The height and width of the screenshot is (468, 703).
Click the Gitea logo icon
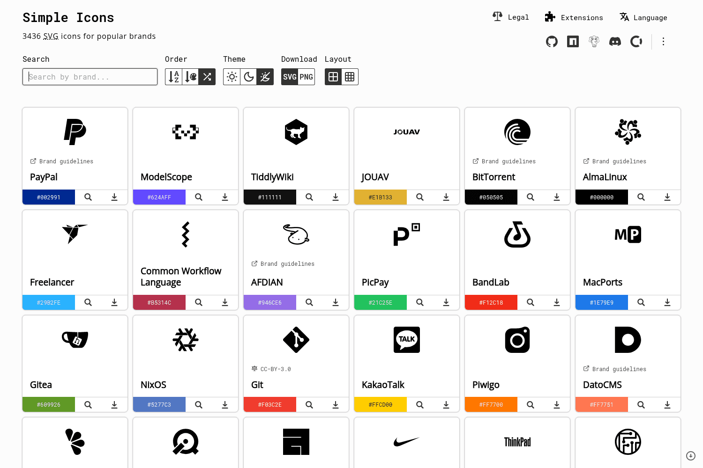(75, 339)
